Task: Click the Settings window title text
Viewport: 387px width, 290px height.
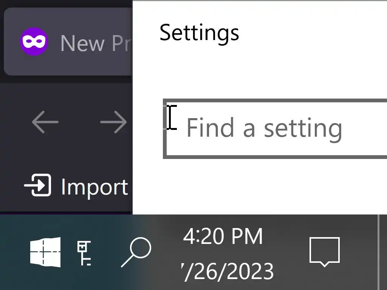Action: click(x=199, y=32)
